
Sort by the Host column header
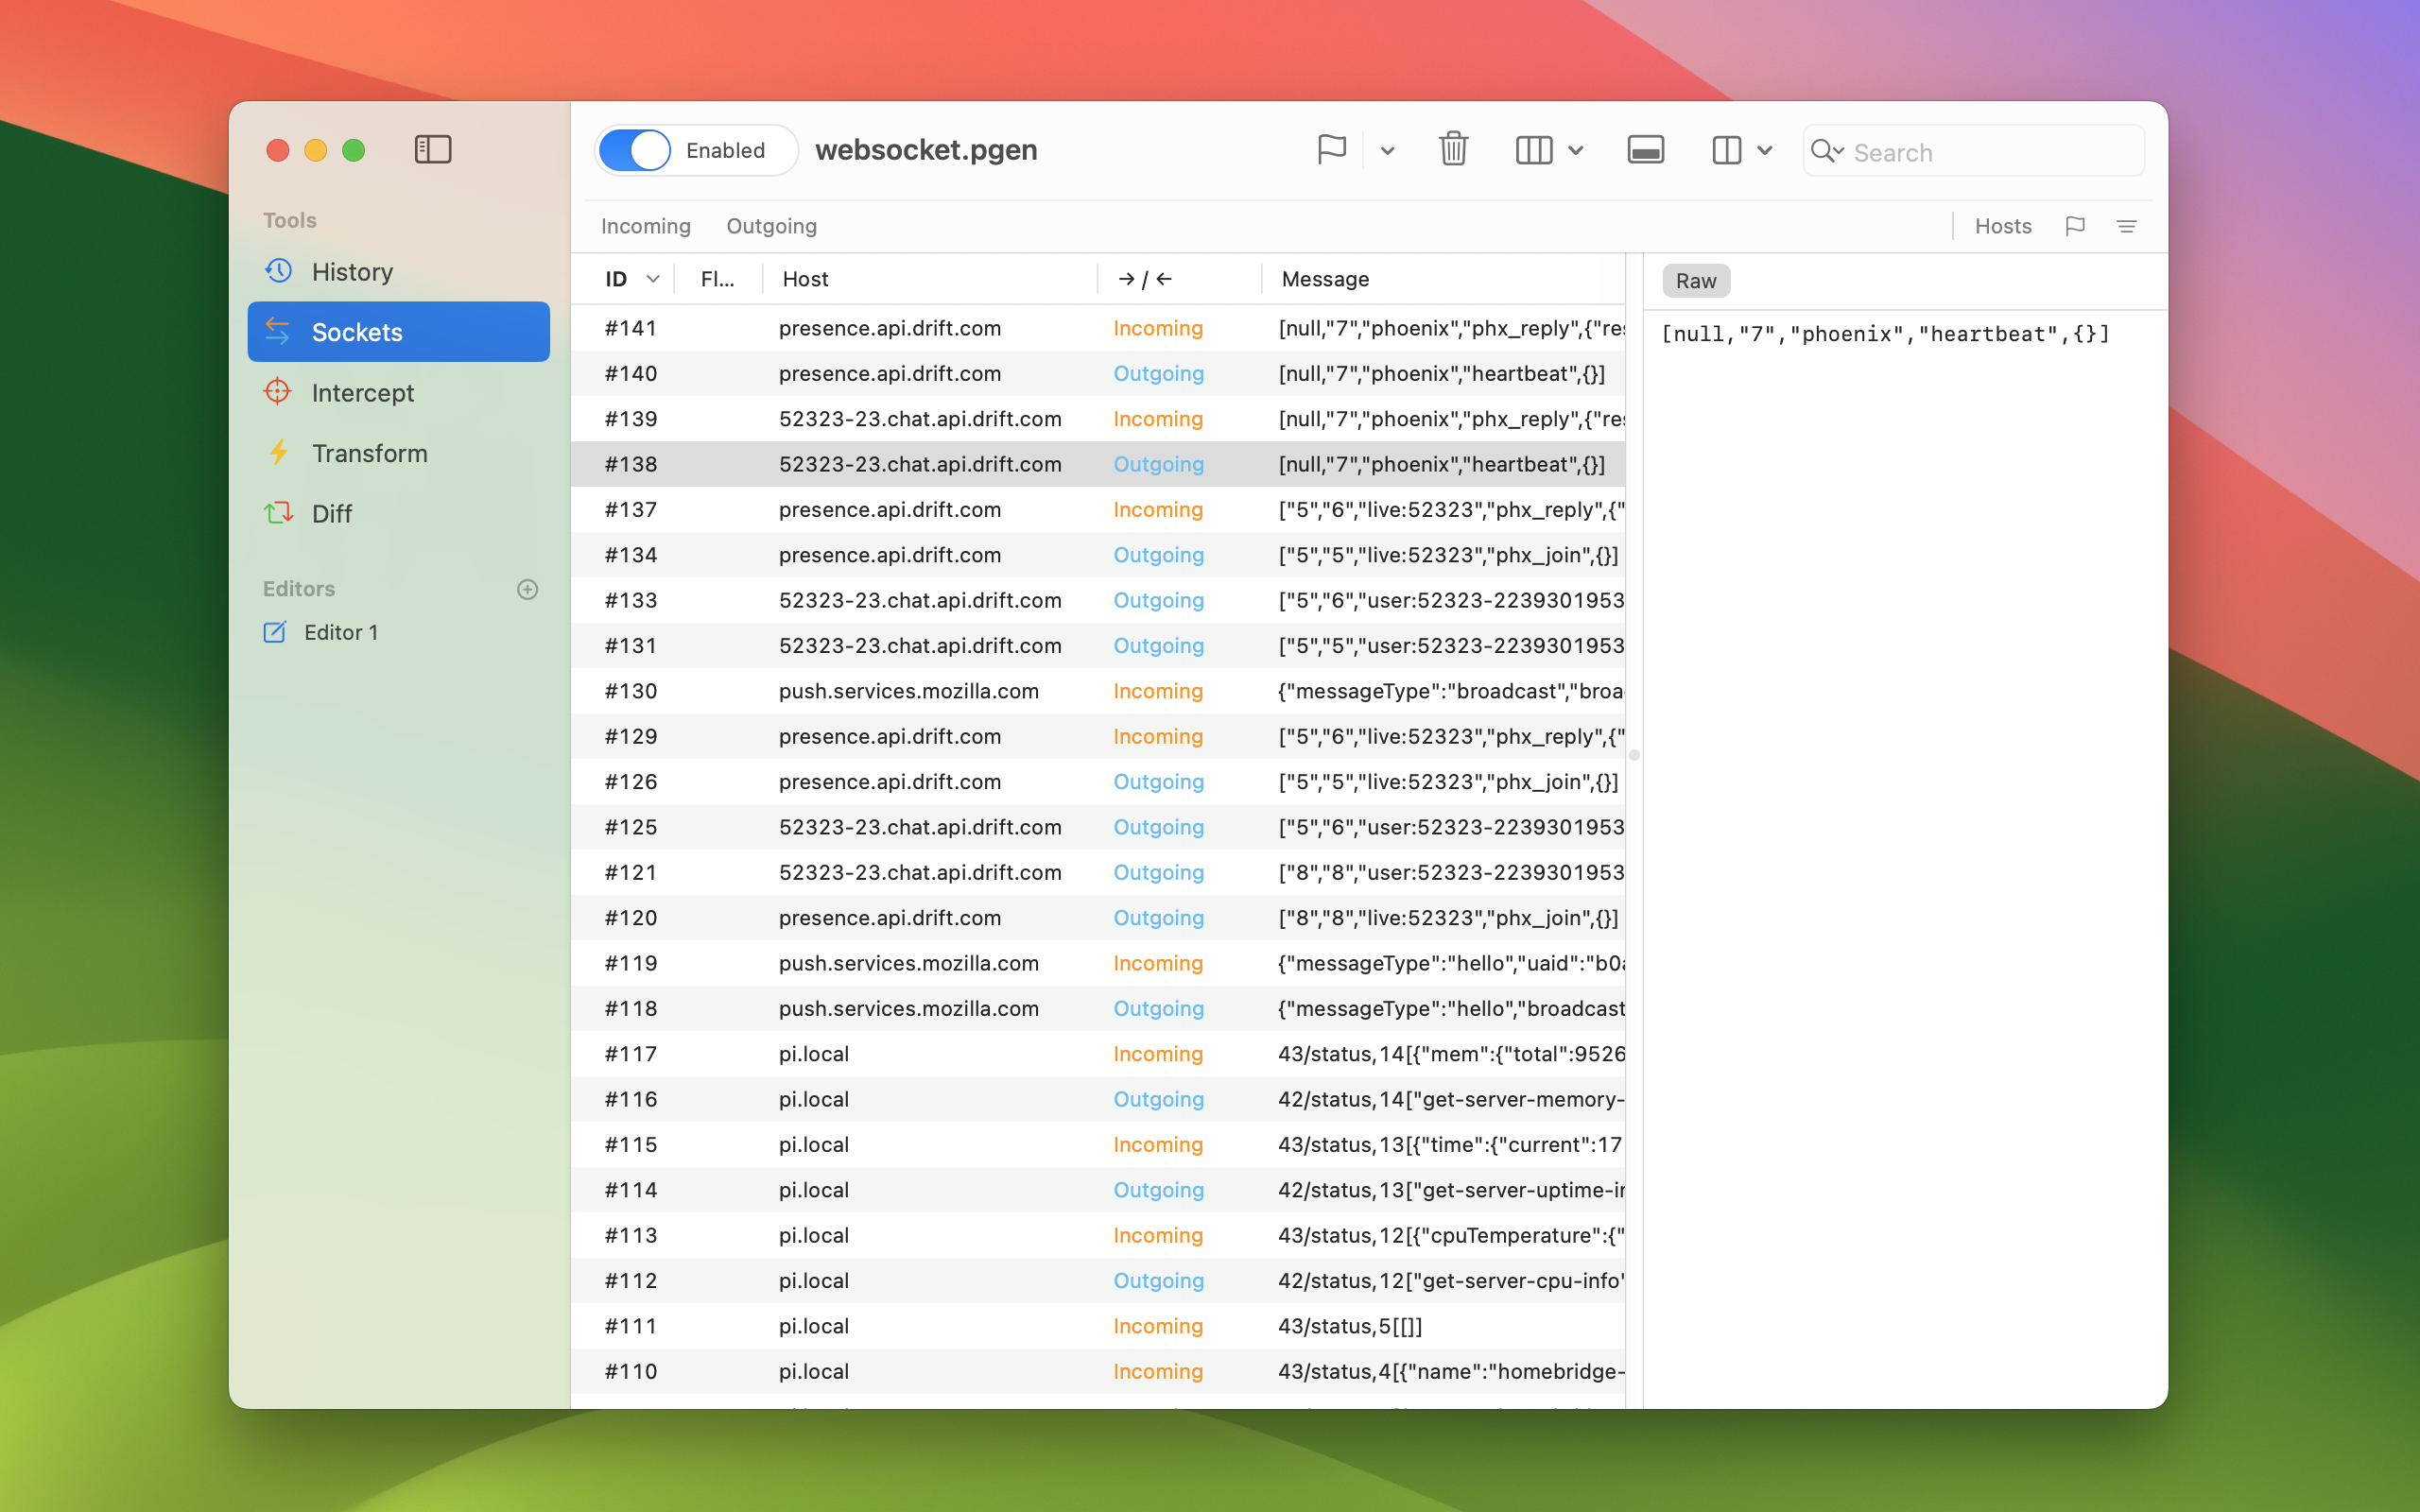pyautogui.click(x=929, y=279)
